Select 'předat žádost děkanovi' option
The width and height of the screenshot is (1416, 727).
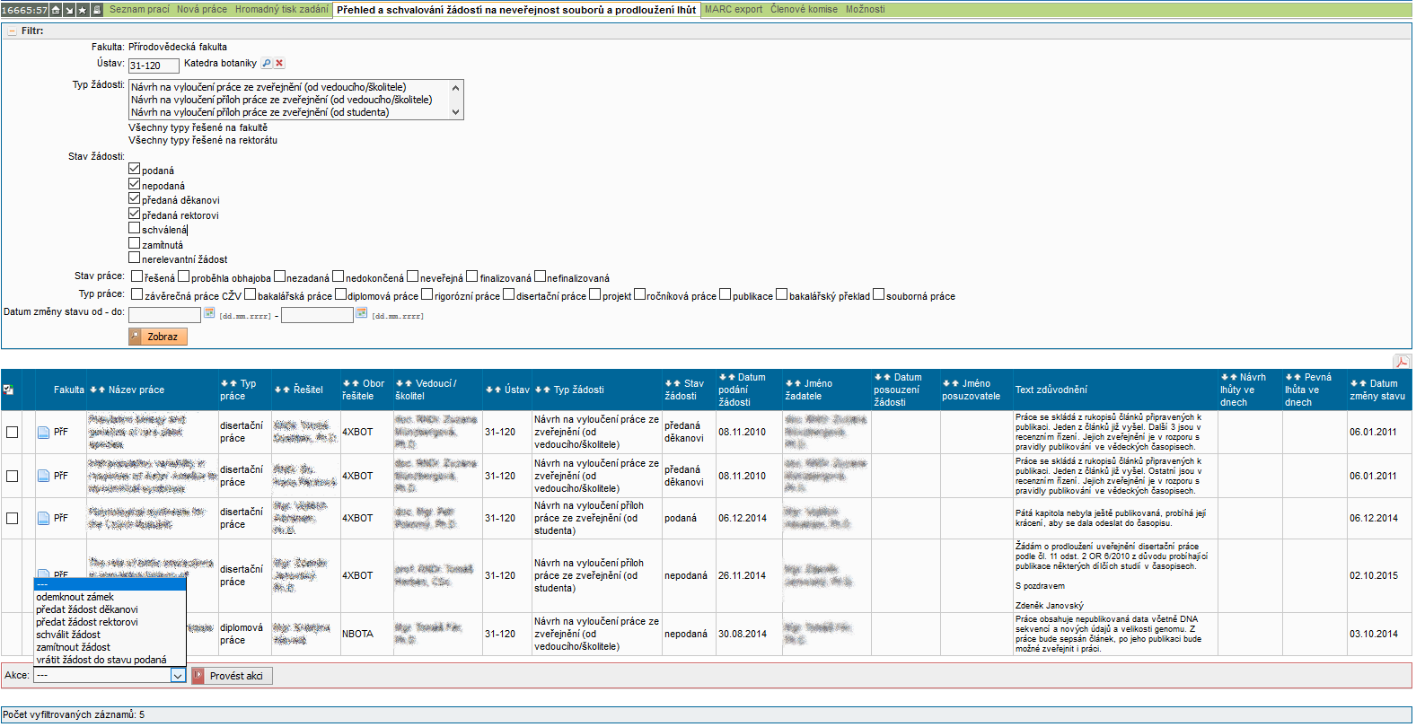pos(86,609)
